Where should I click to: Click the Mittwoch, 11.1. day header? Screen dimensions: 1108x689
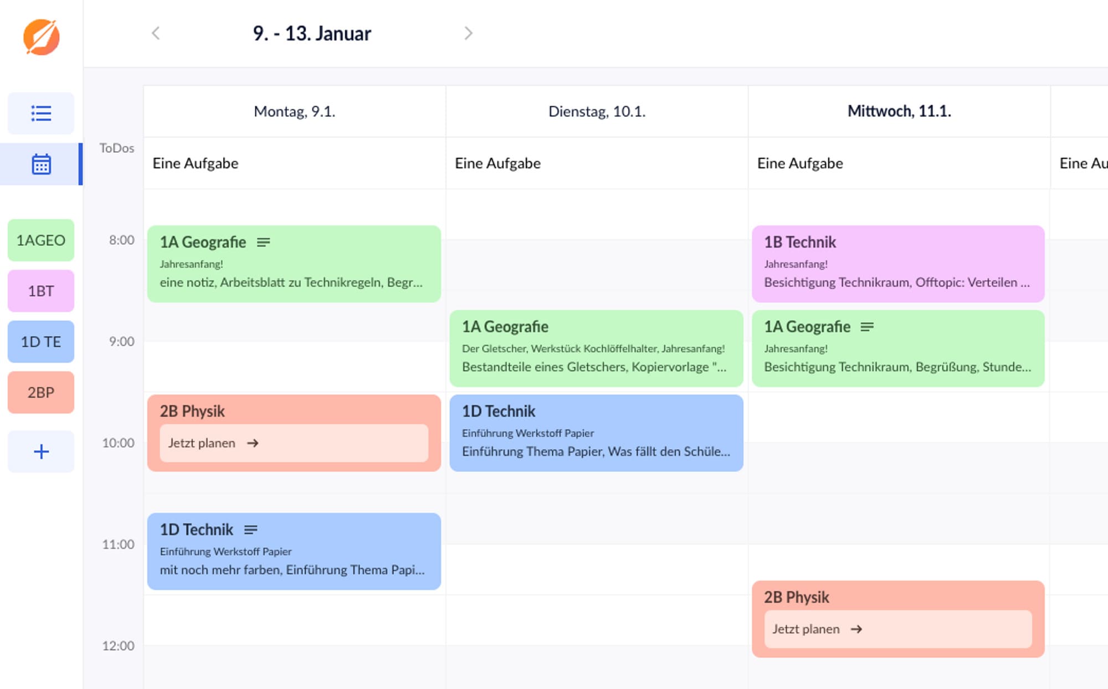(899, 111)
